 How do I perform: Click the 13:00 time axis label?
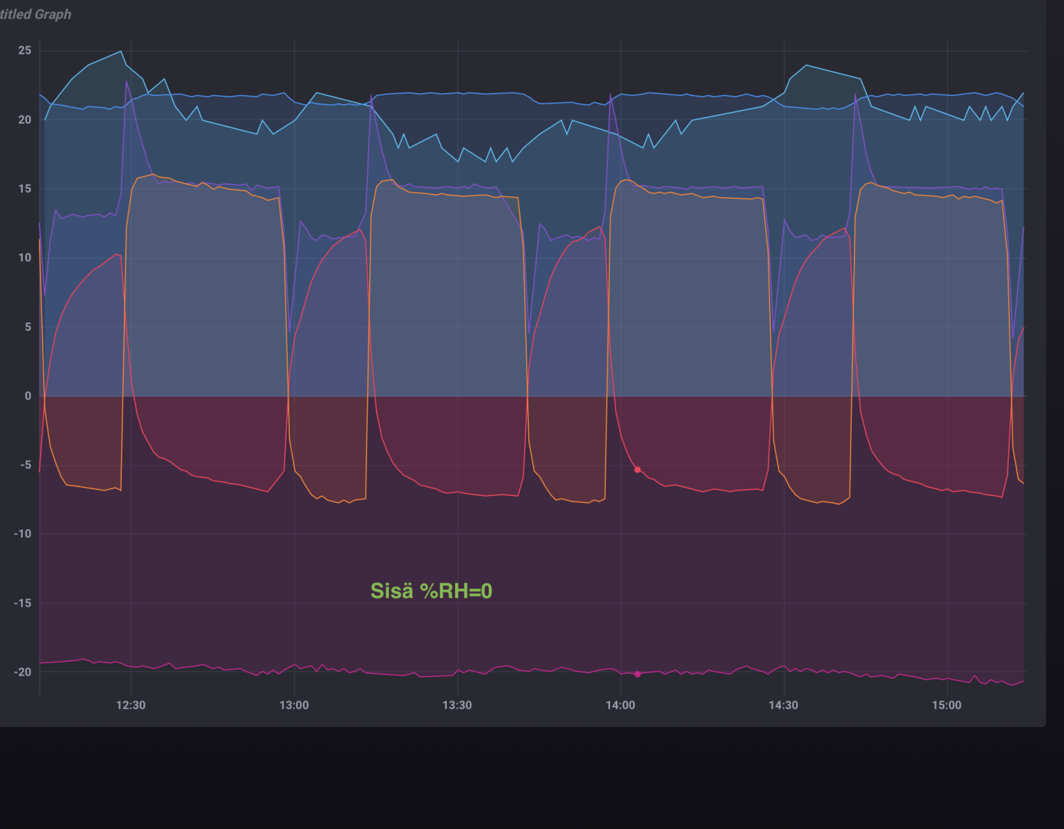(x=294, y=705)
